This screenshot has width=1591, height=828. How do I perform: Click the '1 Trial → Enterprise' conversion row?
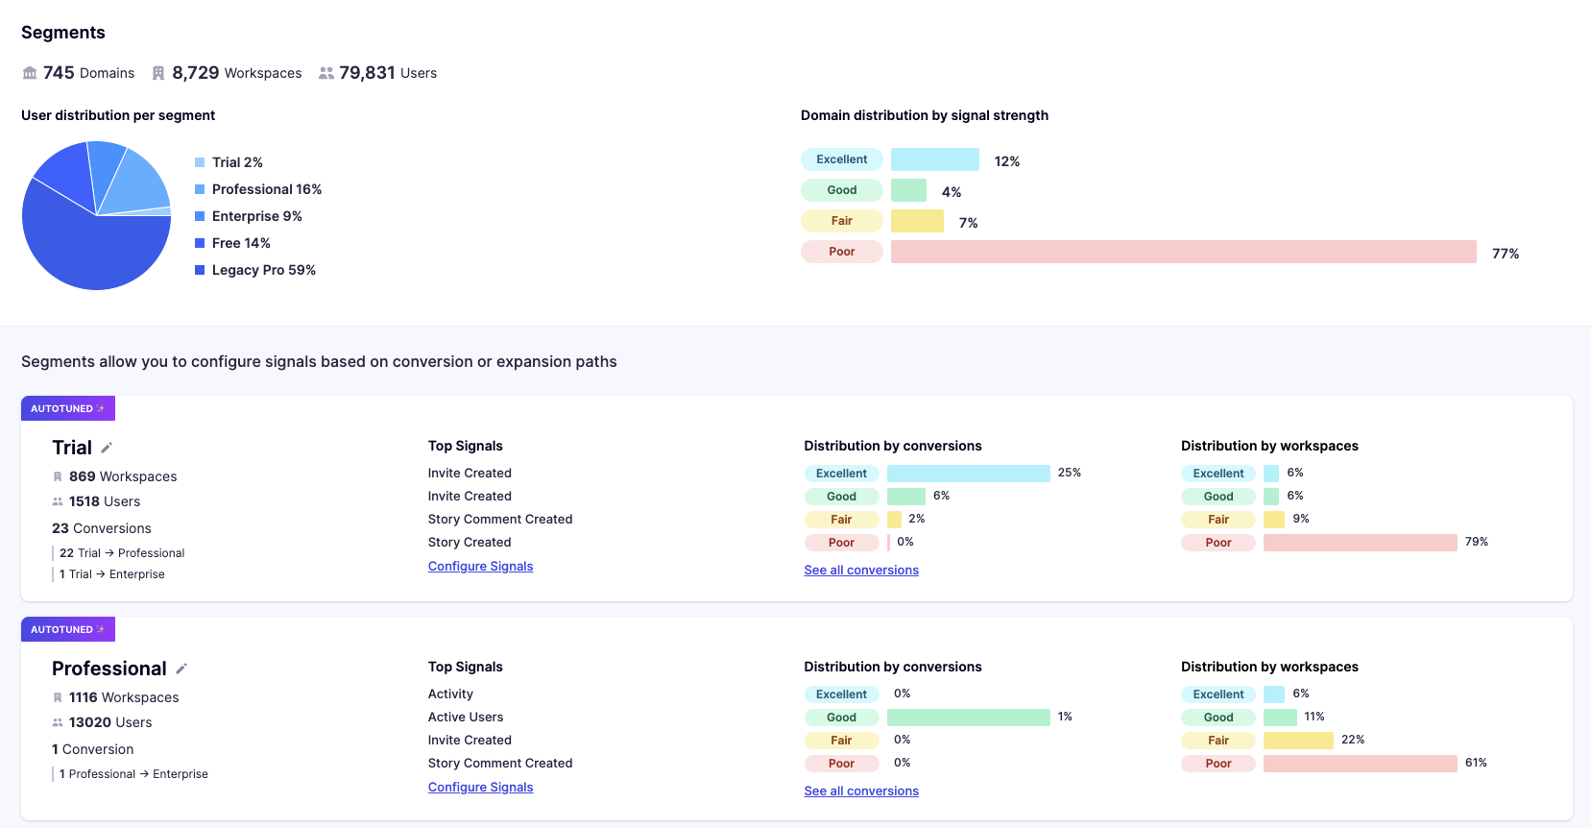click(112, 574)
